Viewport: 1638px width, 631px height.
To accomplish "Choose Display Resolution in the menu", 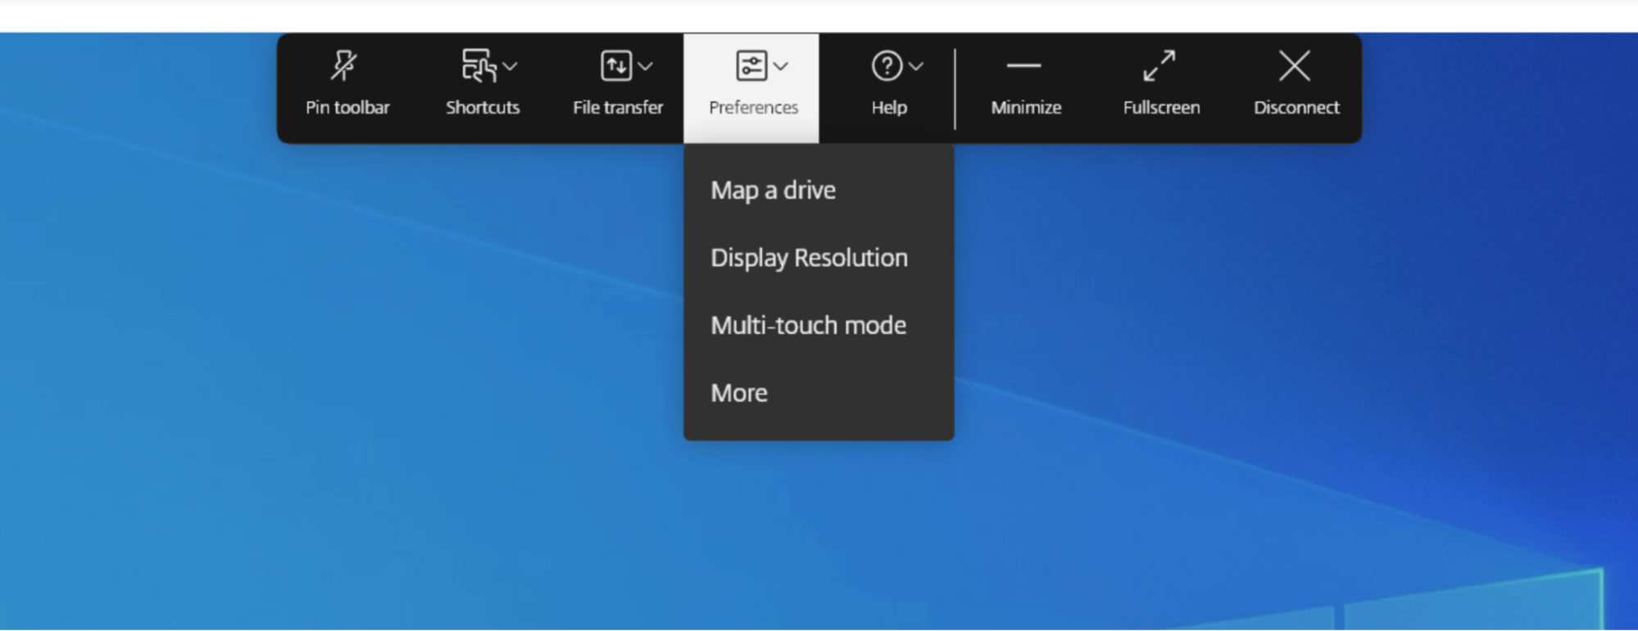I will coord(809,258).
